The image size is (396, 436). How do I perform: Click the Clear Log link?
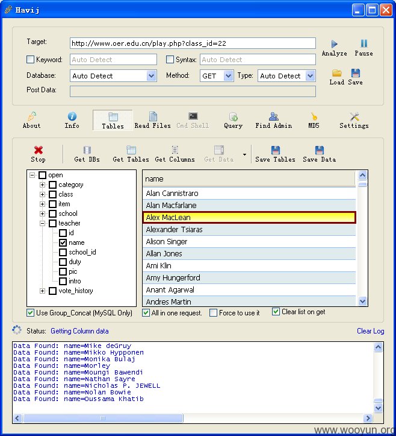371,331
